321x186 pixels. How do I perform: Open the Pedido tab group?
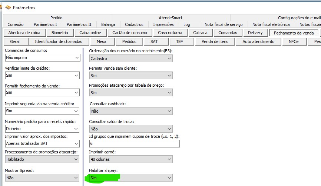[57, 18]
